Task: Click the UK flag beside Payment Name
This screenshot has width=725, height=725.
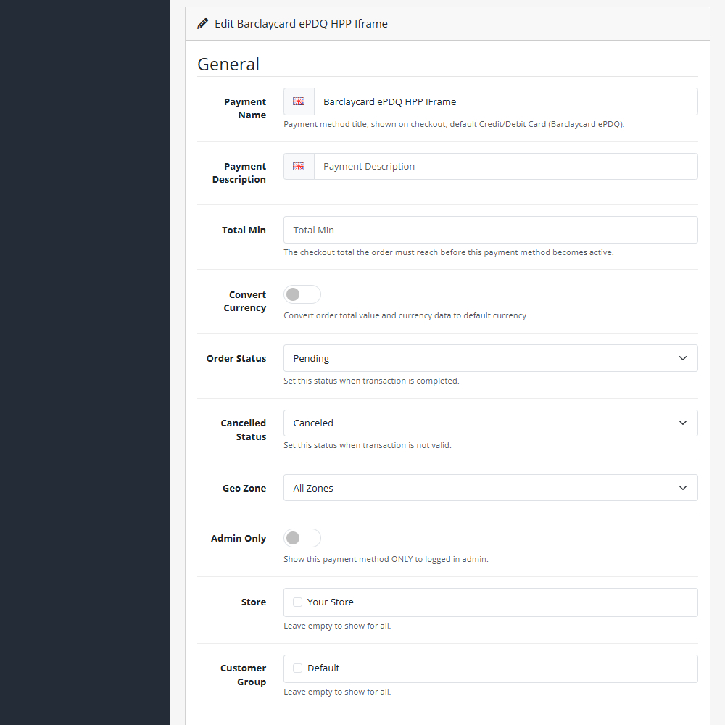Action: coord(299,101)
